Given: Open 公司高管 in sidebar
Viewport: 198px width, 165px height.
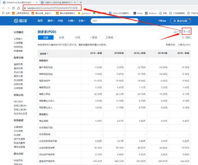Looking at the screenshot, I should pyautogui.click(x=18, y=43).
